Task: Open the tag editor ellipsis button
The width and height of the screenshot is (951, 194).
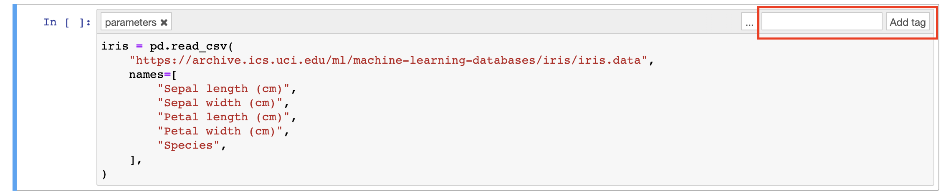Action: pyautogui.click(x=749, y=22)
